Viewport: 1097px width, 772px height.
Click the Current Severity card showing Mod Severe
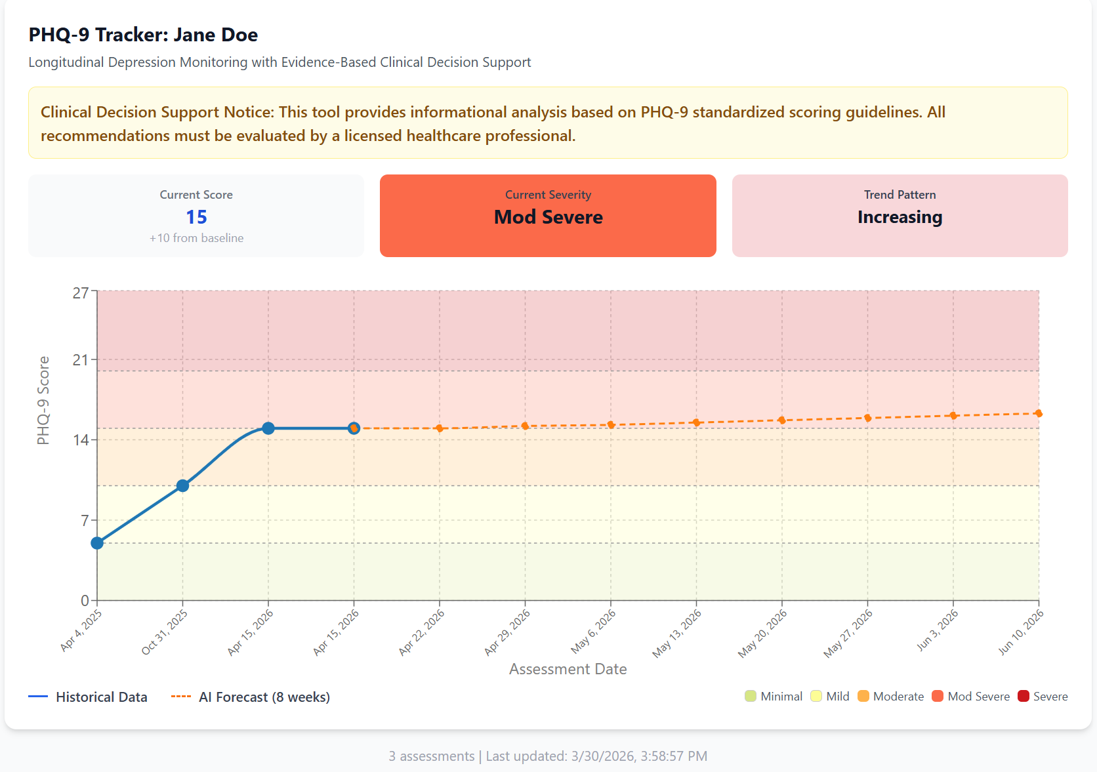(x=548, y=216)
